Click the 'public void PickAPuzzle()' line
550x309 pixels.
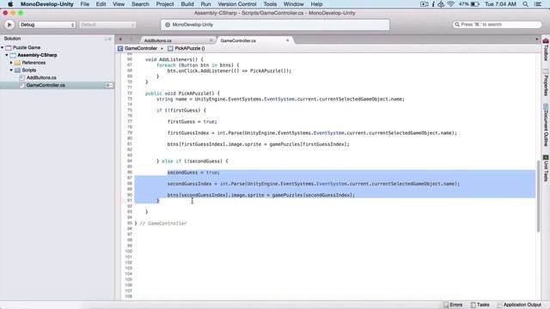coord(182,94)
